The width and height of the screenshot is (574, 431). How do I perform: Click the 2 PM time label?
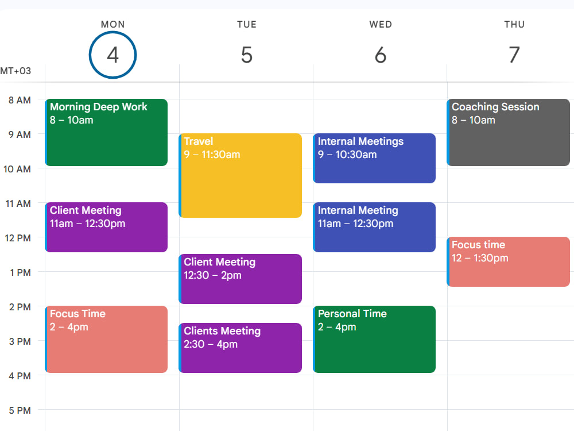[20, 307]
